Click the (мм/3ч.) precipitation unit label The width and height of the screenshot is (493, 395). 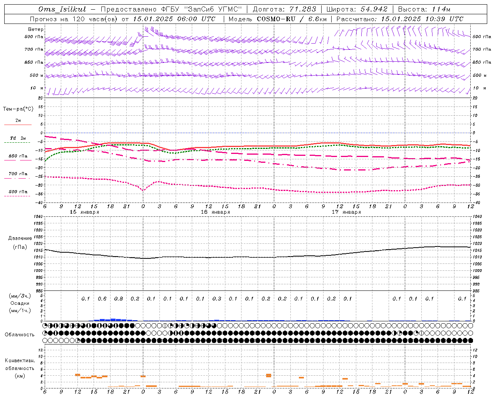click(x=20, y=296)
